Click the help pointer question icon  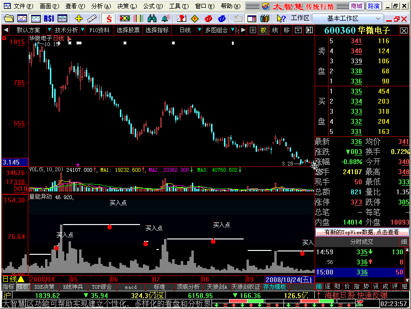[281, 19]
